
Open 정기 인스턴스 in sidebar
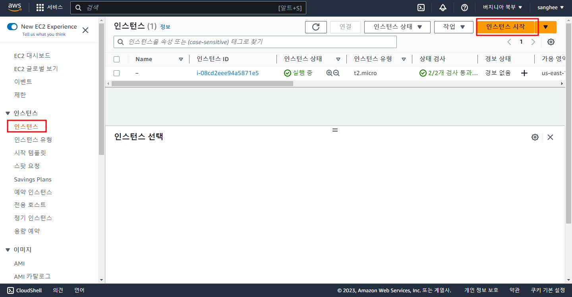(33, 218)
